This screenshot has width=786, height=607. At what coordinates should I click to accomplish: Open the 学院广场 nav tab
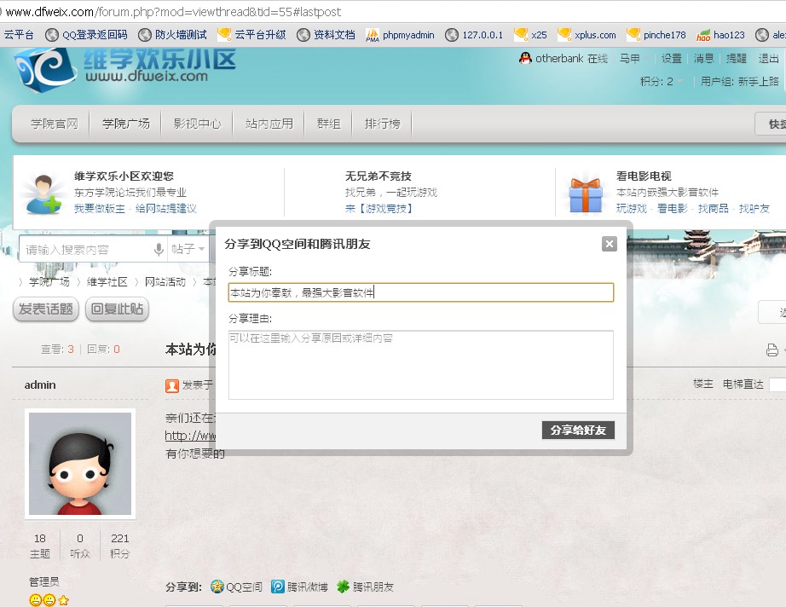pos(126,124)
